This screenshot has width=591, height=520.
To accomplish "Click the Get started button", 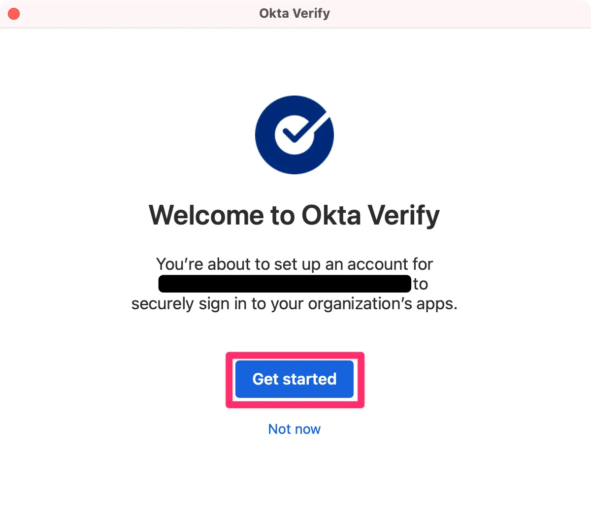I will [295, 379].
